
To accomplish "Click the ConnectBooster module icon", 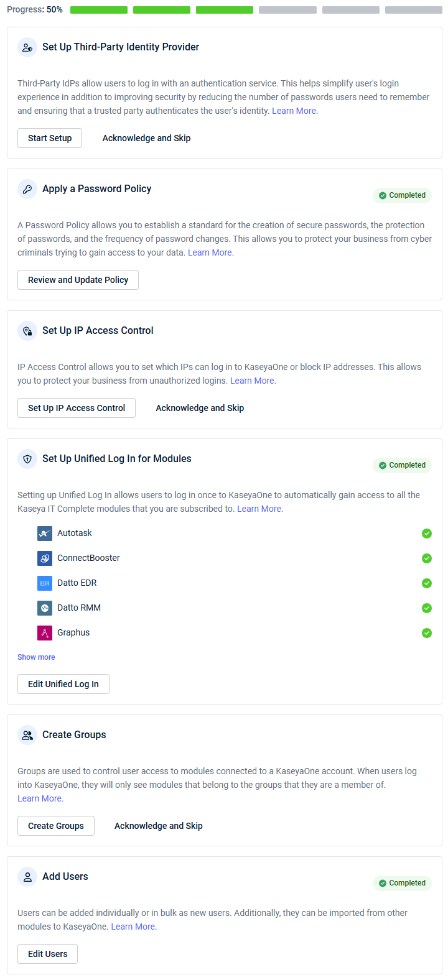I will tap(45, 558).
